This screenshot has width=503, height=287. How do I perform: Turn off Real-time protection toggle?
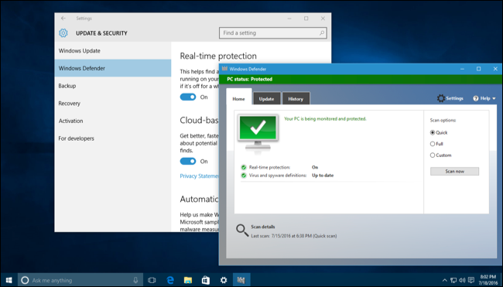(x=188, y=97)
